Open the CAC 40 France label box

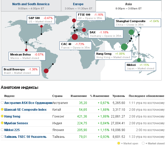[x=76, y=46]
